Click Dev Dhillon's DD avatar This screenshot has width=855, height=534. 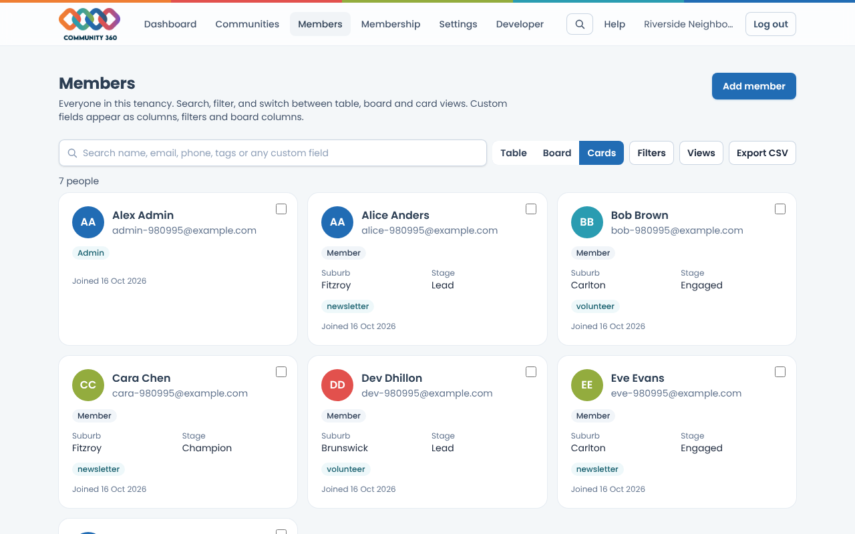pos(337,385)
